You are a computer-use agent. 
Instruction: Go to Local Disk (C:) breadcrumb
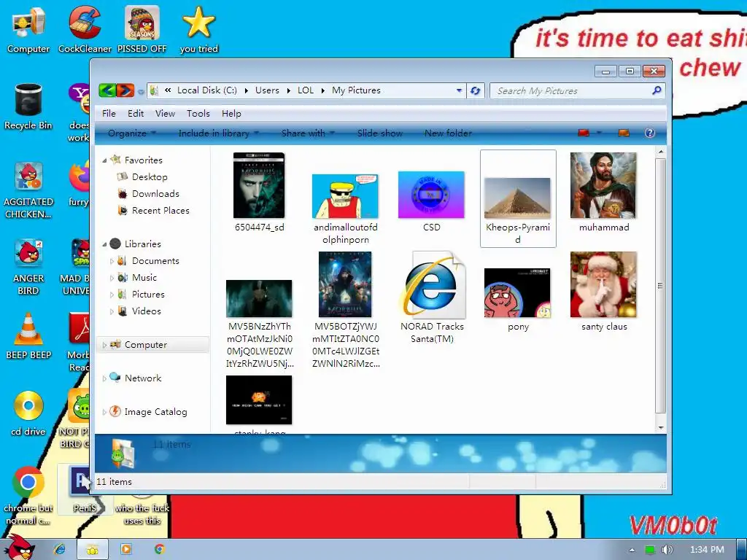click(x=206, y=90)
